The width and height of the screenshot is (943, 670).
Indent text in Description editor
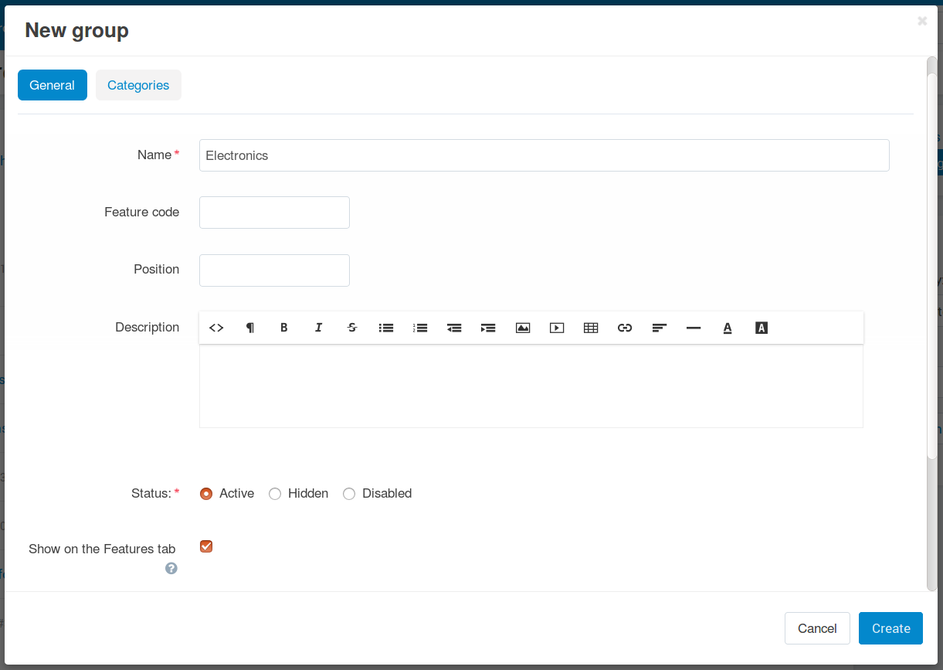click(488, 328)
